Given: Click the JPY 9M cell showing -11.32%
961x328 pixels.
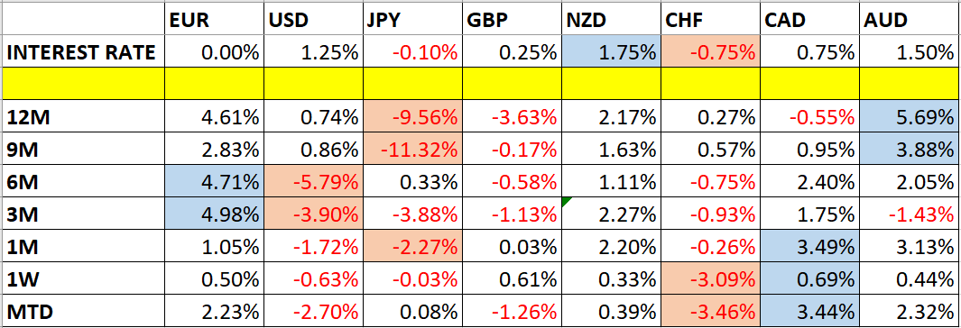Looking at the screenshot, I should pos(412,149).
